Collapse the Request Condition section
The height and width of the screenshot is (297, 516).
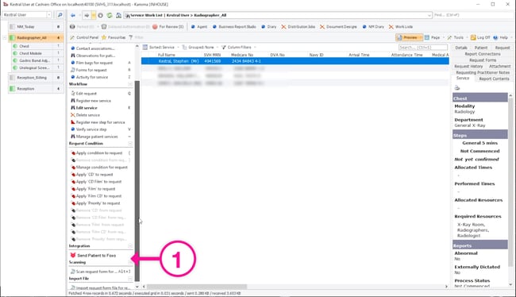[130, 144]
